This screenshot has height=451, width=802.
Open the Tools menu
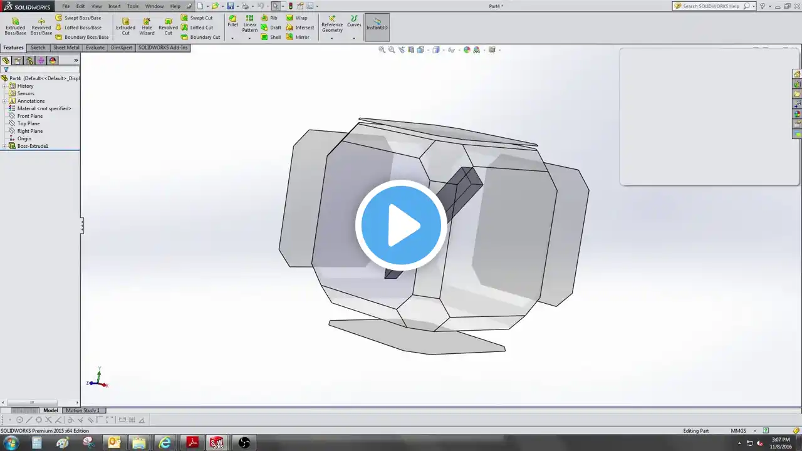click(x=133, y=6)
